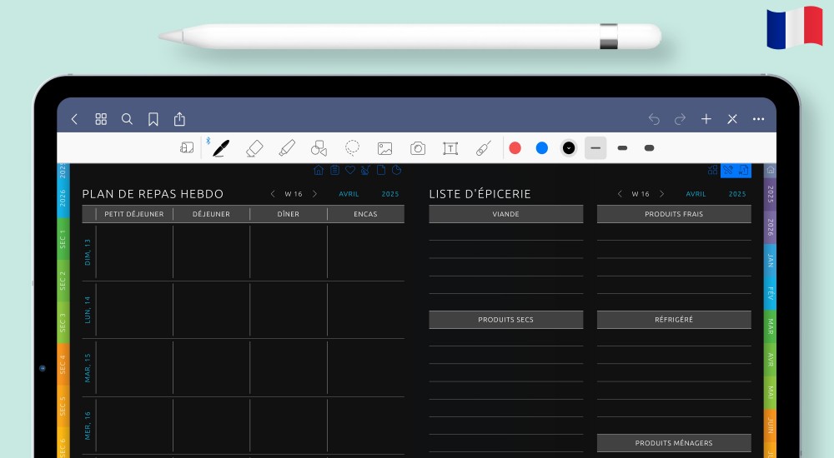The image size is (834, 458).
Task: Open W 16 link on meal plan page
Action: click(x=294, y=194)
